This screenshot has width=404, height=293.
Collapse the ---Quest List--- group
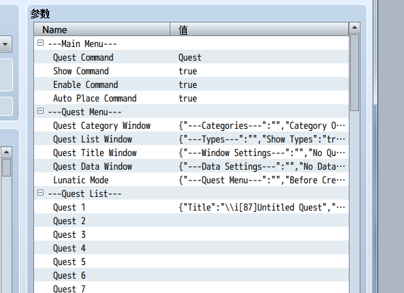pos(40,193)
